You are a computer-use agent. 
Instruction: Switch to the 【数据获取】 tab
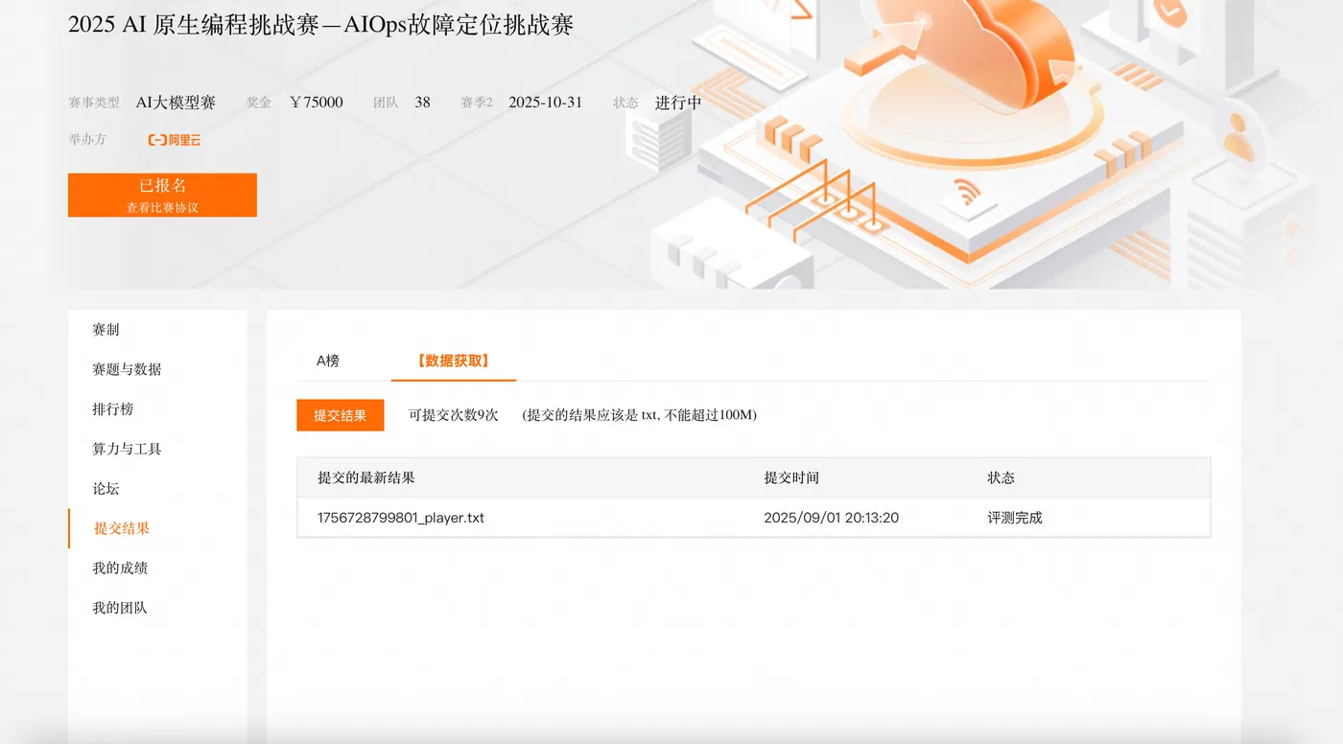(454, 360)
